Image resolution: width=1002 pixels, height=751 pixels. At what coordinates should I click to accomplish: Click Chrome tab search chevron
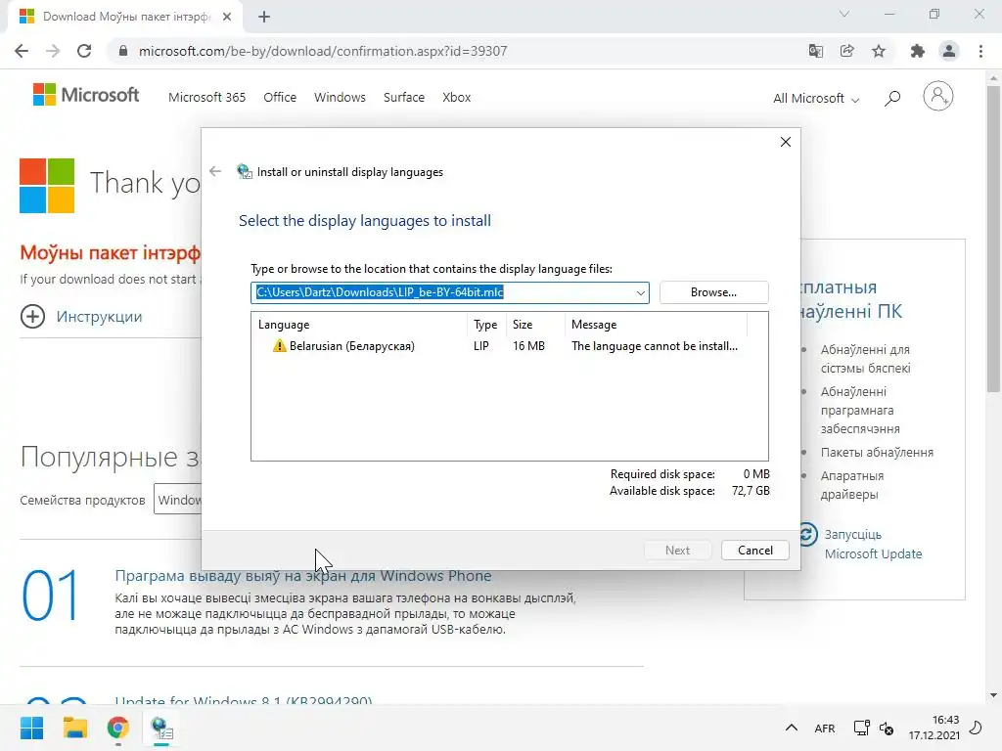point(844,14)
